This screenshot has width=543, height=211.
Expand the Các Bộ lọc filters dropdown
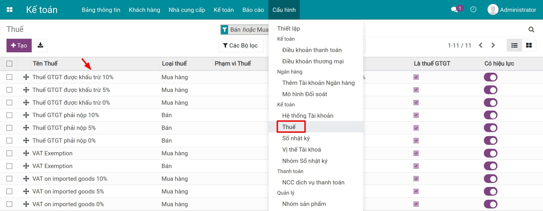[x=241, y=46]
